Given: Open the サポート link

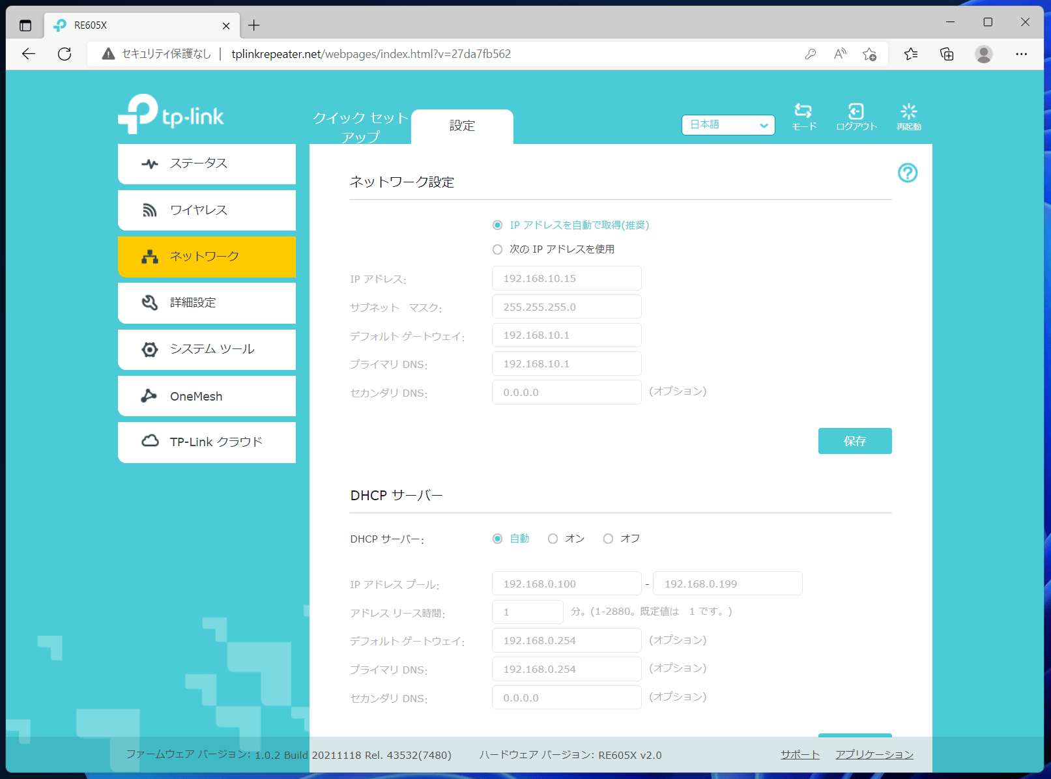Looking at the screenshot, I should coord(800,754).
